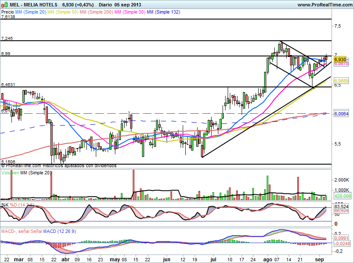Viewport: 354px width, 263px height.
Task: Click the sep month marker on time axis
Action: click(x=319, y=259)
